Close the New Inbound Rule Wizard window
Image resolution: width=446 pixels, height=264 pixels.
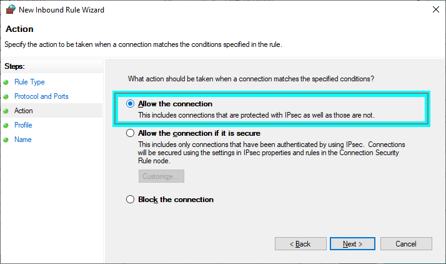(434, 10)
